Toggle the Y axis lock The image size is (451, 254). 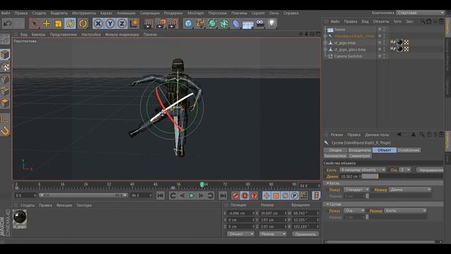[x=110, y=23]
